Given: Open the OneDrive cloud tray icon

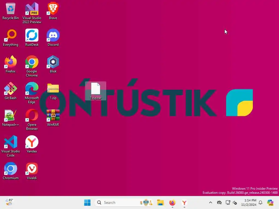Looking at the screenshot, I should pyautogui.click(x=219, y=202).
